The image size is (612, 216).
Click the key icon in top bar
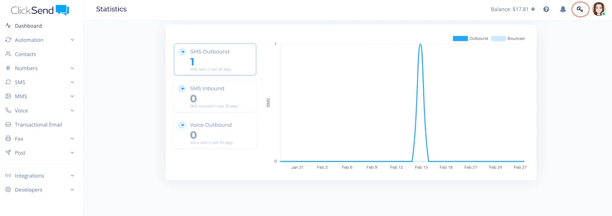(580, 9)
